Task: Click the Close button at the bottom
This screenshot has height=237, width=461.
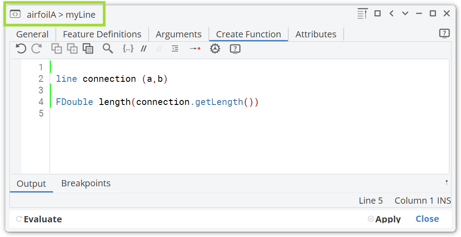Action: coord(427,219)
